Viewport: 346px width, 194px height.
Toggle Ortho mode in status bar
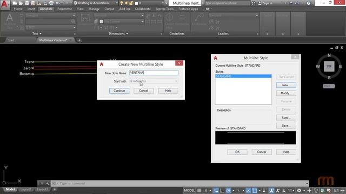point(222,190)
